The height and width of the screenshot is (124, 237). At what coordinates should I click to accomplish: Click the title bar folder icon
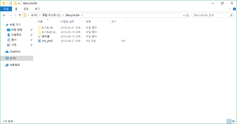[x=4, y=3]
